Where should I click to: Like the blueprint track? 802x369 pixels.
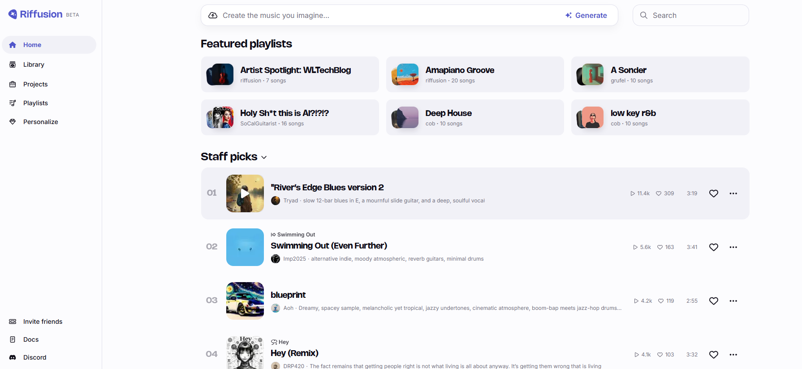[714, 301]
